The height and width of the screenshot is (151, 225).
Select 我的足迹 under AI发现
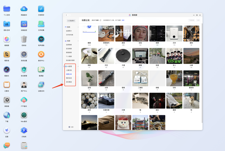69,78
